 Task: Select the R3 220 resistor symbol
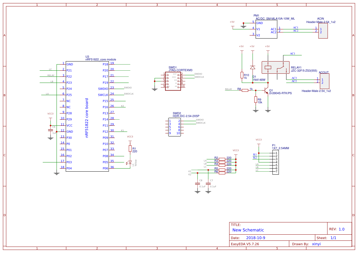click(222, 162)
